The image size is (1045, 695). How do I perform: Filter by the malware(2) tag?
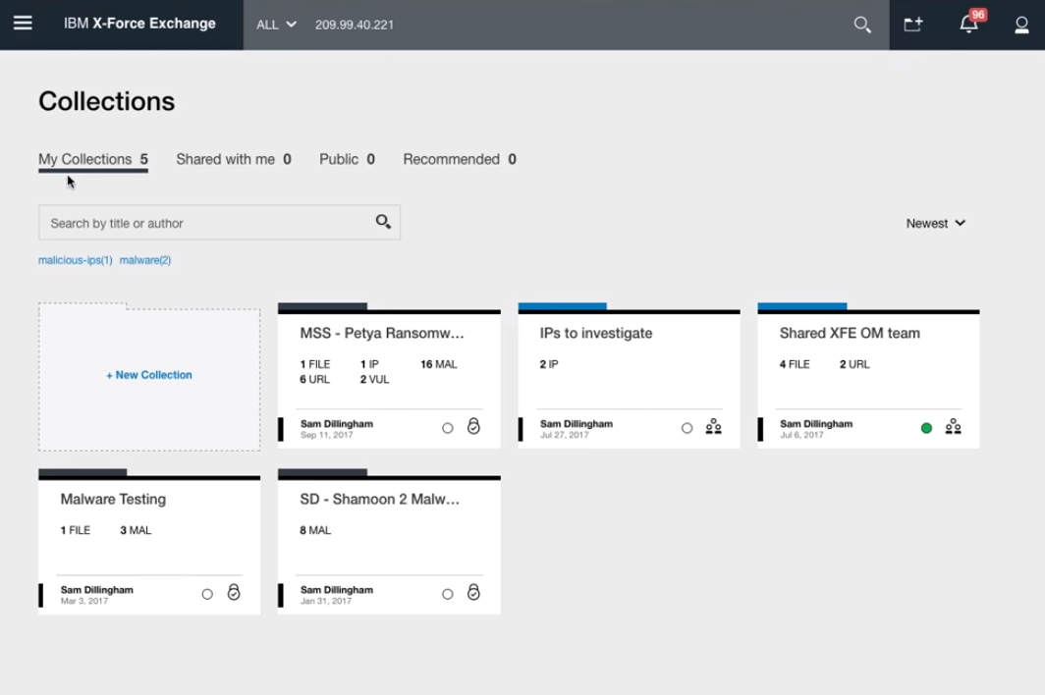(x=145, y=260)
